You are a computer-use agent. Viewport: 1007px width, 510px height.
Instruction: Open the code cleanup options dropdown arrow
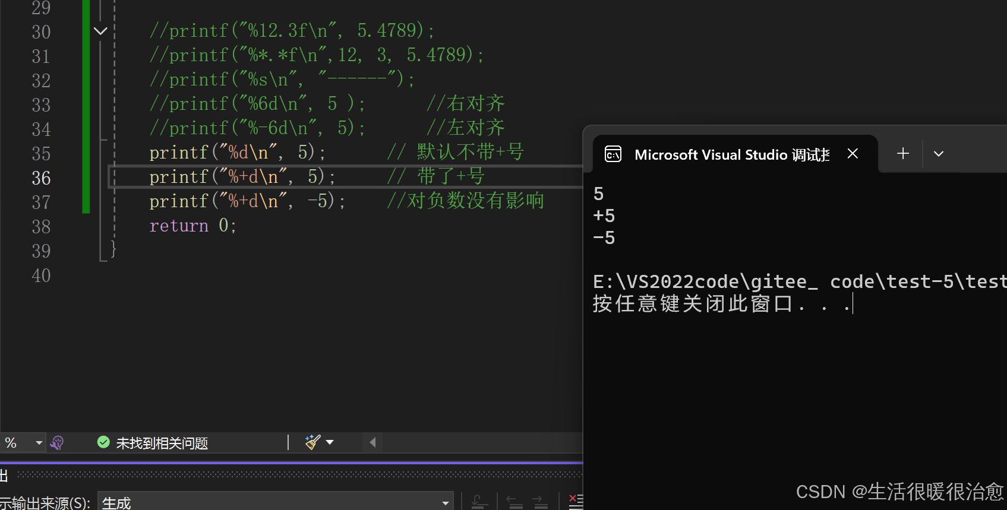point(330,442)
